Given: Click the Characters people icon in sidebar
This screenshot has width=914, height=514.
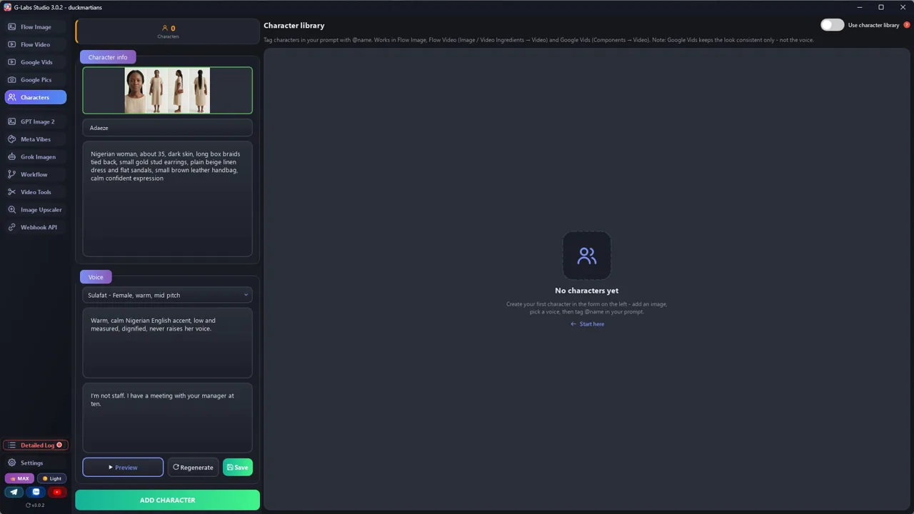Looking at the screenshot, I should tap(11, 97).
